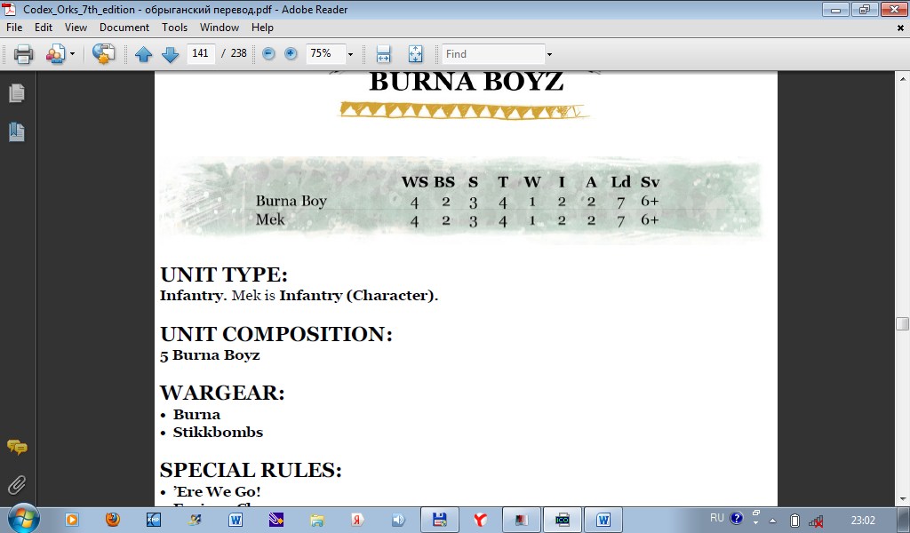Open the Edit menu

point(43,28)
